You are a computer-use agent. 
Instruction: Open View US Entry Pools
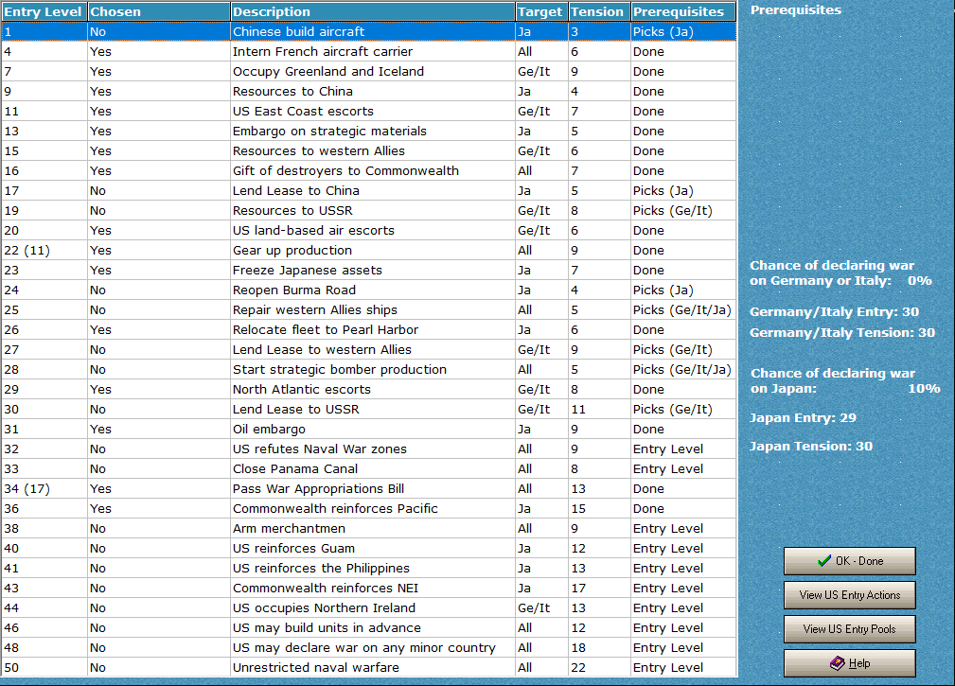[849, 629]
